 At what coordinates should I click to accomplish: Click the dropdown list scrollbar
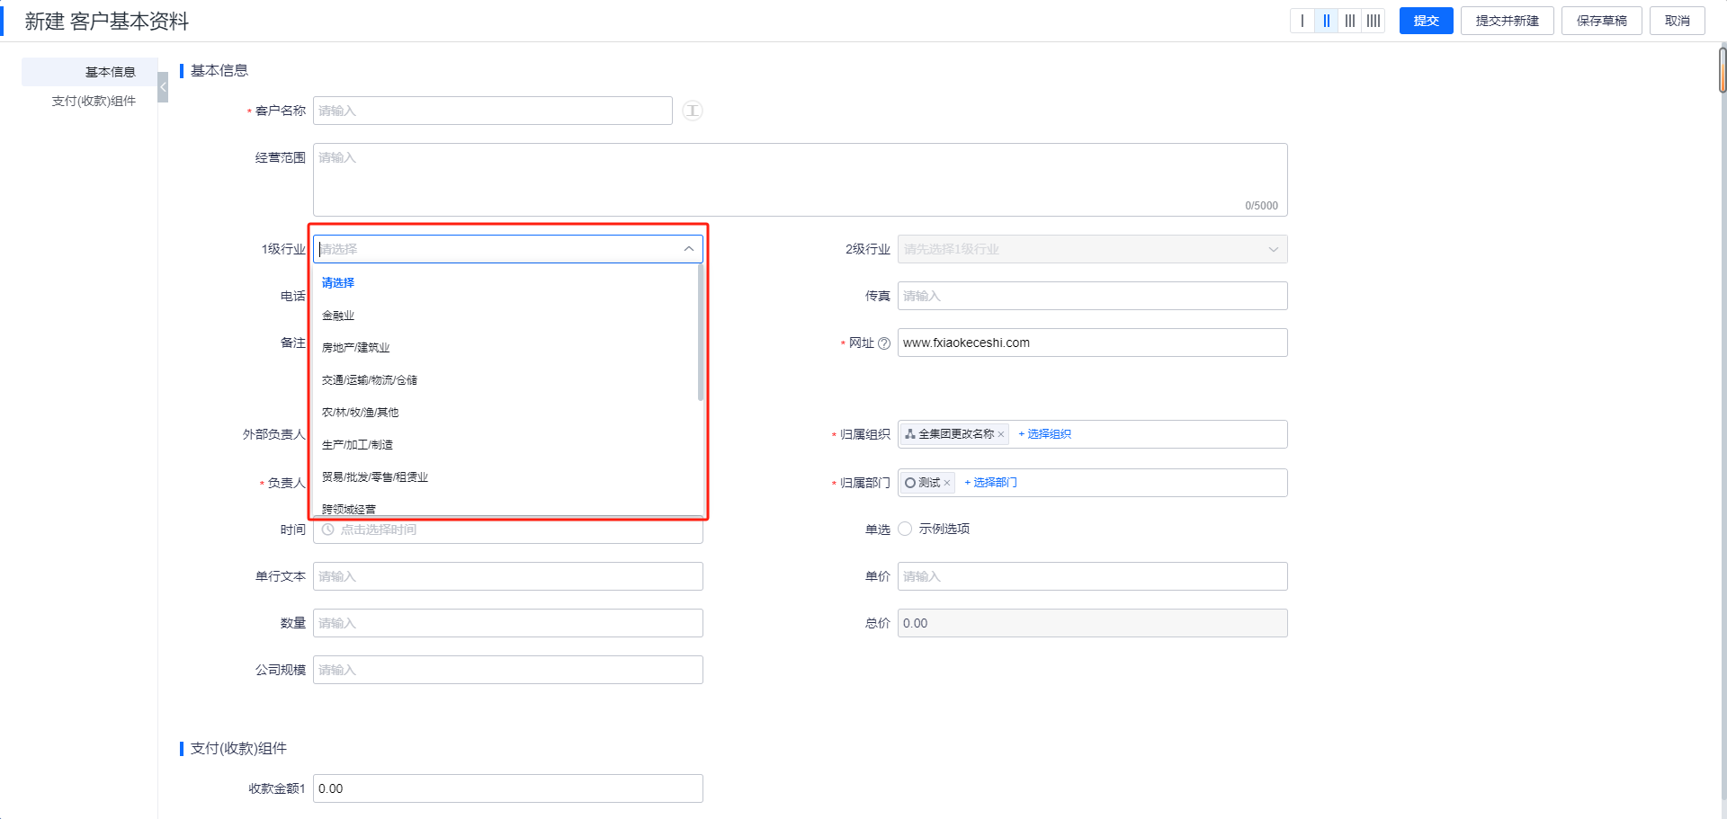pyautogui.click(x=701, y=333)
